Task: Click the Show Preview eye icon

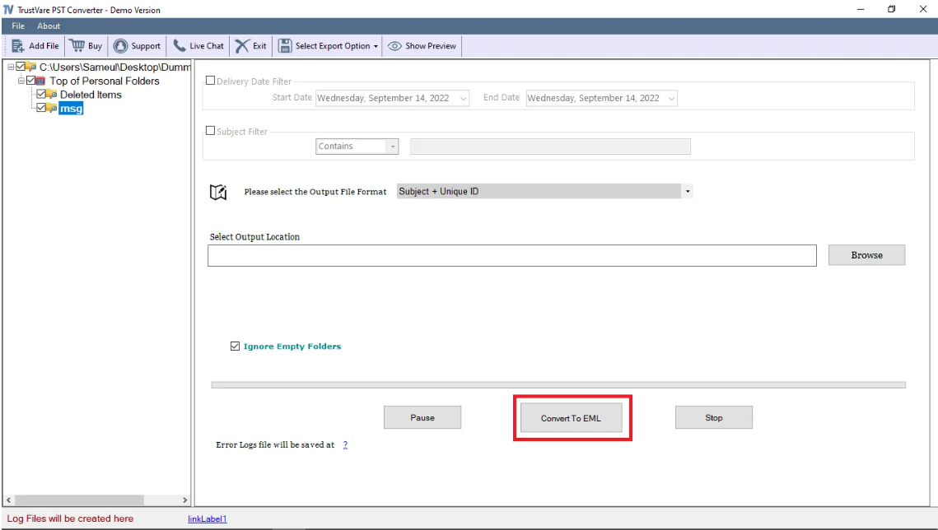Action: pyautogui.click(x=394, y=46)
